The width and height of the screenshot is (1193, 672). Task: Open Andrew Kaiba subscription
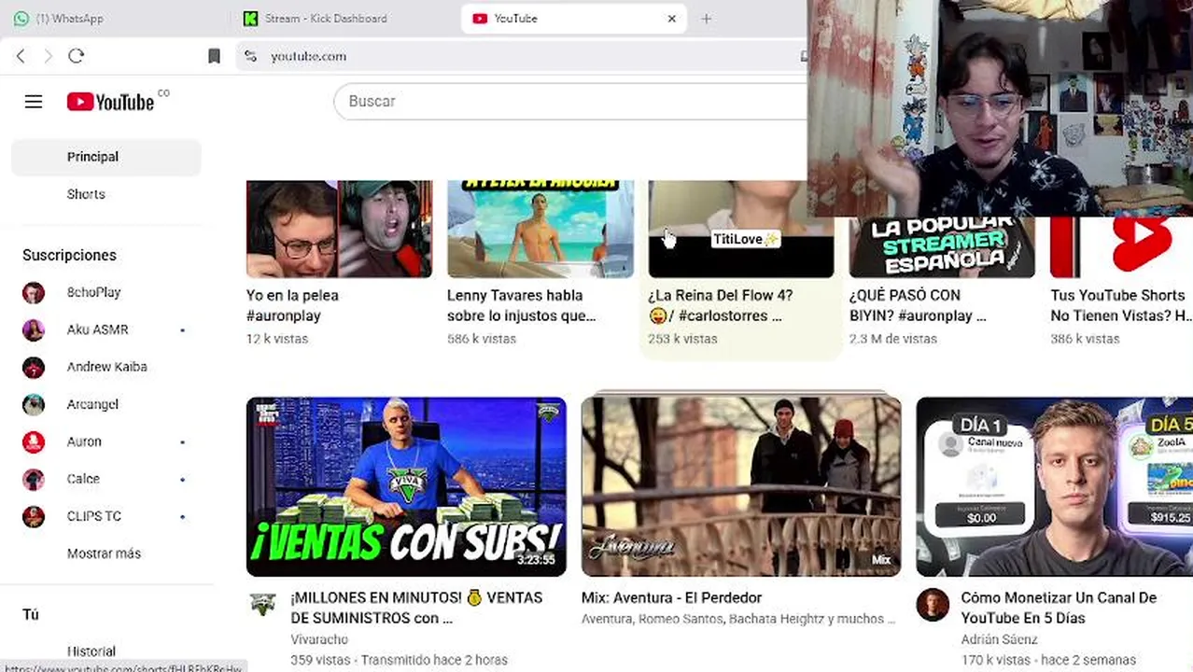tap(105, 367)
